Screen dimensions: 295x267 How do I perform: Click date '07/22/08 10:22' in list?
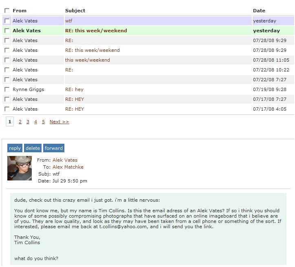click(271, 70)
